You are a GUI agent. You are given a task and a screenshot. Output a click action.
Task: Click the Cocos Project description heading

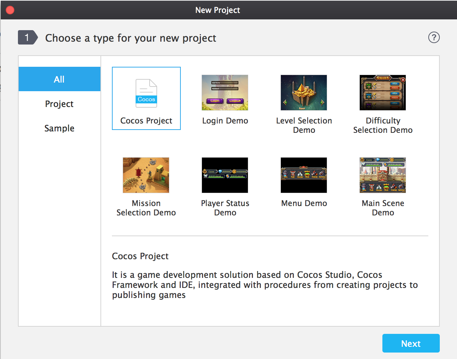pyautogui.click(x=140, y=256)
